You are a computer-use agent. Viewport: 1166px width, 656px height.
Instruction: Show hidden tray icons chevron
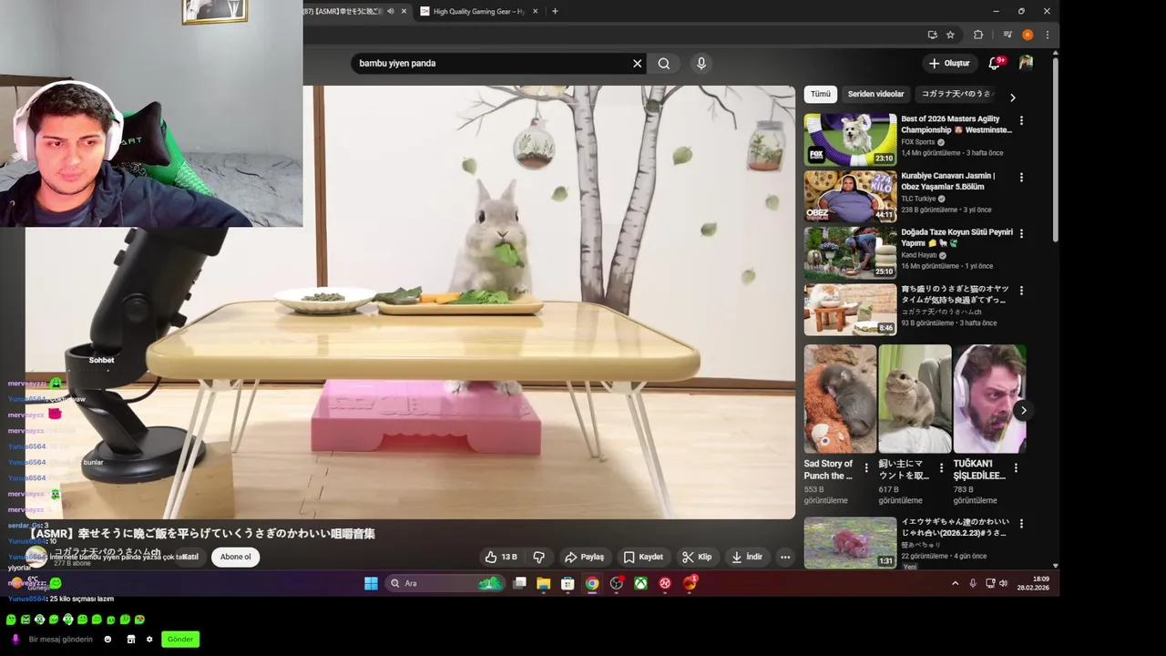(955, 583)
